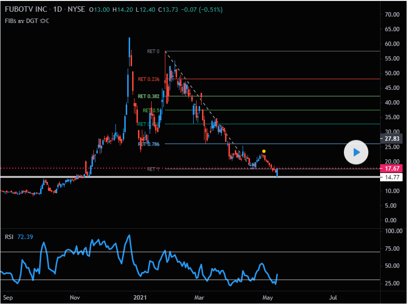Click the sun-moon icon after FIBs label
407x304 pixels.
click(44, 21)
